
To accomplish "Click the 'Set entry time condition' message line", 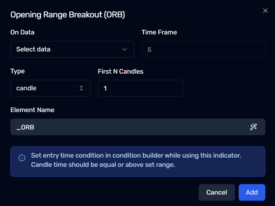I will tap(136, 155).
